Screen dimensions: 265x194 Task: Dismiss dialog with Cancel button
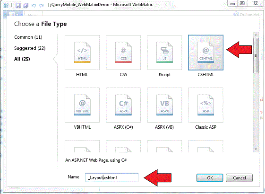click(239, 178)
